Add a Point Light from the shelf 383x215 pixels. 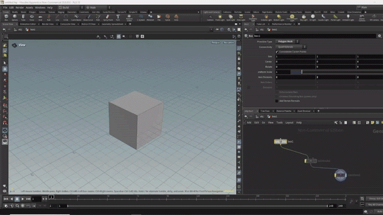click(220, 17)
